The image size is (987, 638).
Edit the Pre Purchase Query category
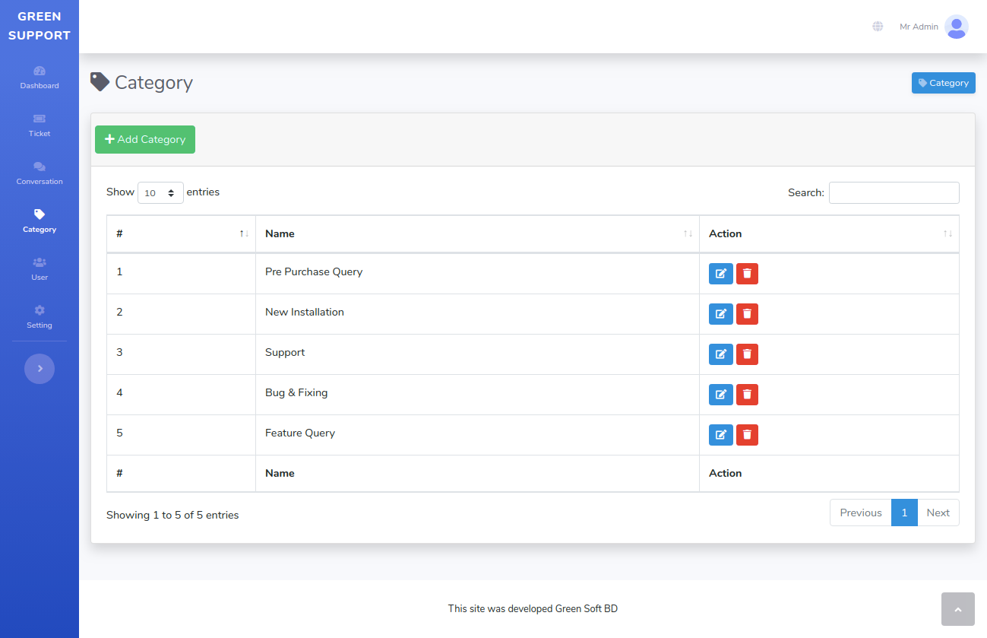click(x=720, y=274)
